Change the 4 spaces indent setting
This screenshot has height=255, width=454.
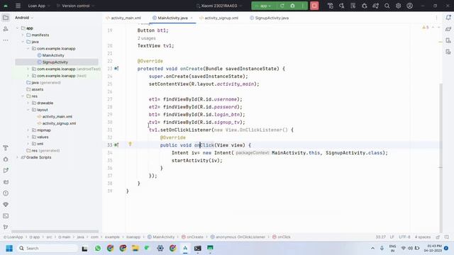pos(423,237)
